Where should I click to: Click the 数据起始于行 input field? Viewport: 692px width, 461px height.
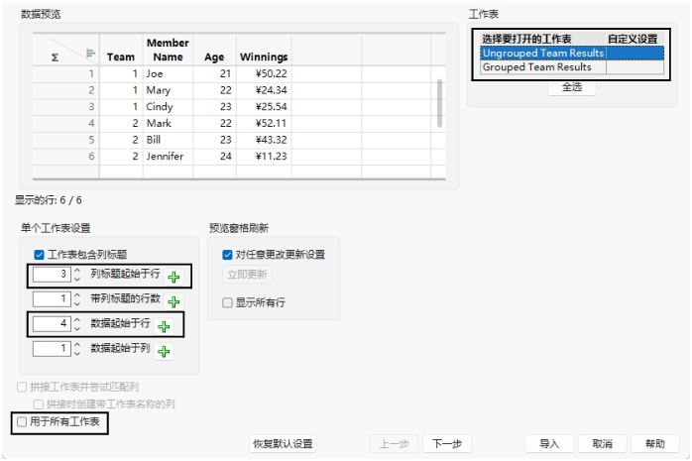pos(52,323)
